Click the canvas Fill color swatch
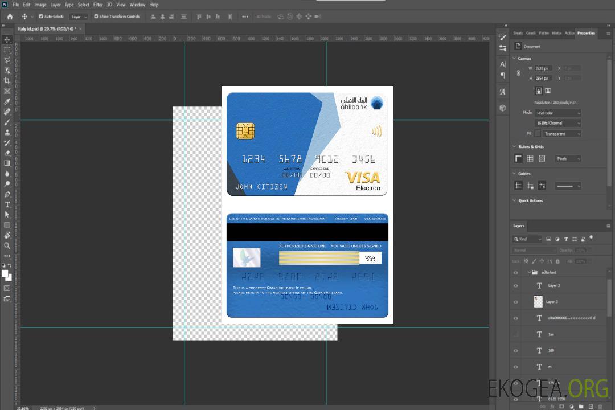615x410 pixels. (x=538, y=134)
